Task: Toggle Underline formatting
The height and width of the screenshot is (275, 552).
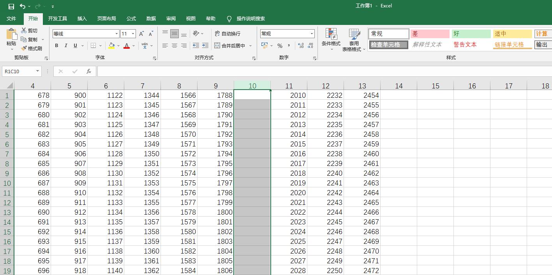Action: (75, 46)
